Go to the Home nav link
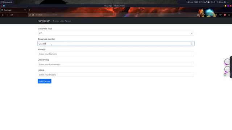The height and width of the screenshot is (130, 232). pos(56,21)
